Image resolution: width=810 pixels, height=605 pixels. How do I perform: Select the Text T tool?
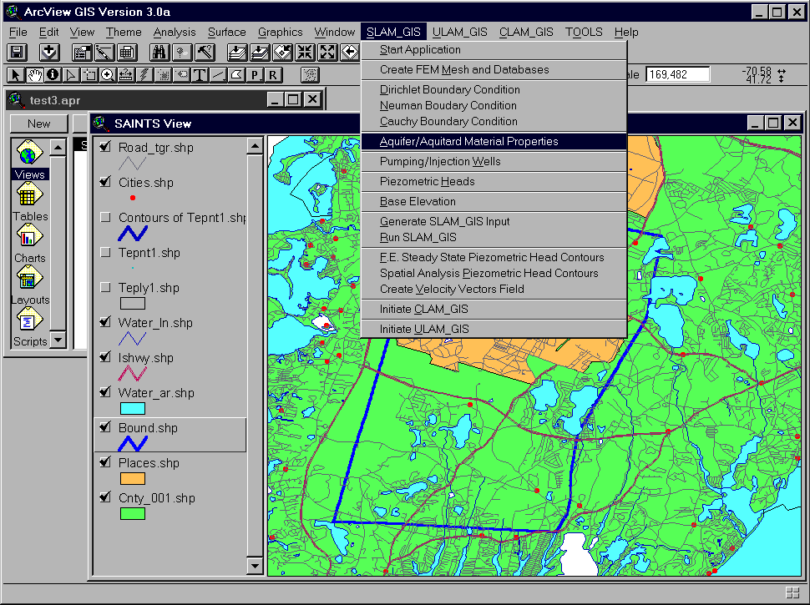click(x=200, y=75)
